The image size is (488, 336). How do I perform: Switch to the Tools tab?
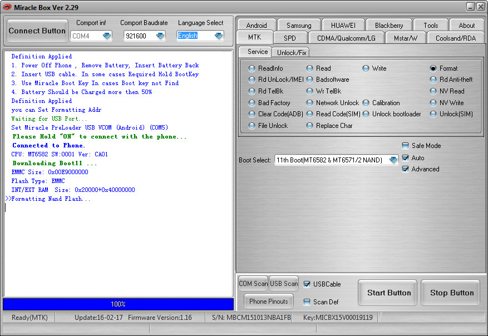(x=431, y=25)
